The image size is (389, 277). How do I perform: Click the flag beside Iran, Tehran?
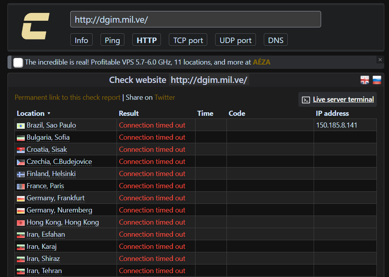point(20,271)
